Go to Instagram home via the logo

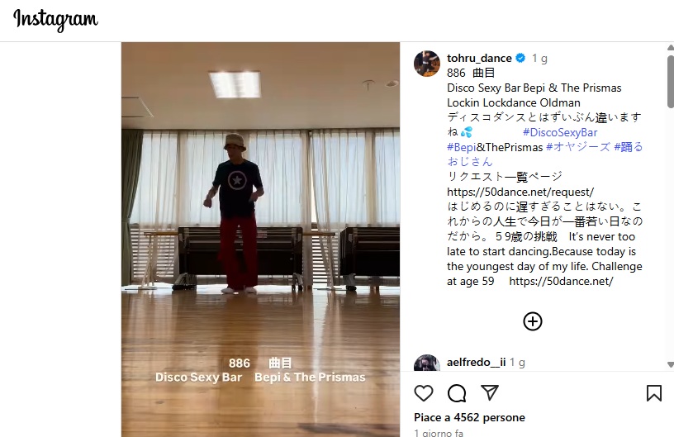(x=55, y=20)
